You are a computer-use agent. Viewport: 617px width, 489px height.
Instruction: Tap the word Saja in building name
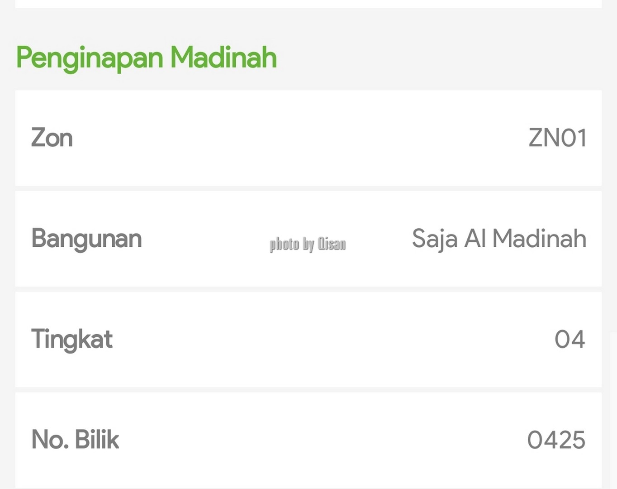pos(435,239)
